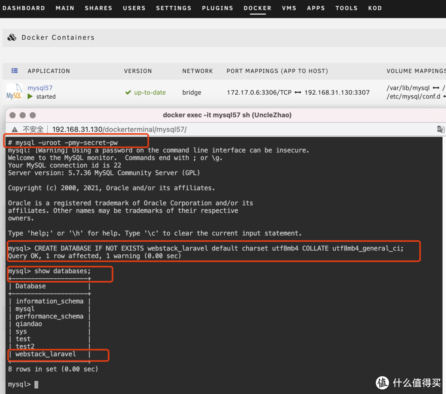Switch to the MAIN tab
This screenshot has height=394, width=446.
[65, 8]
